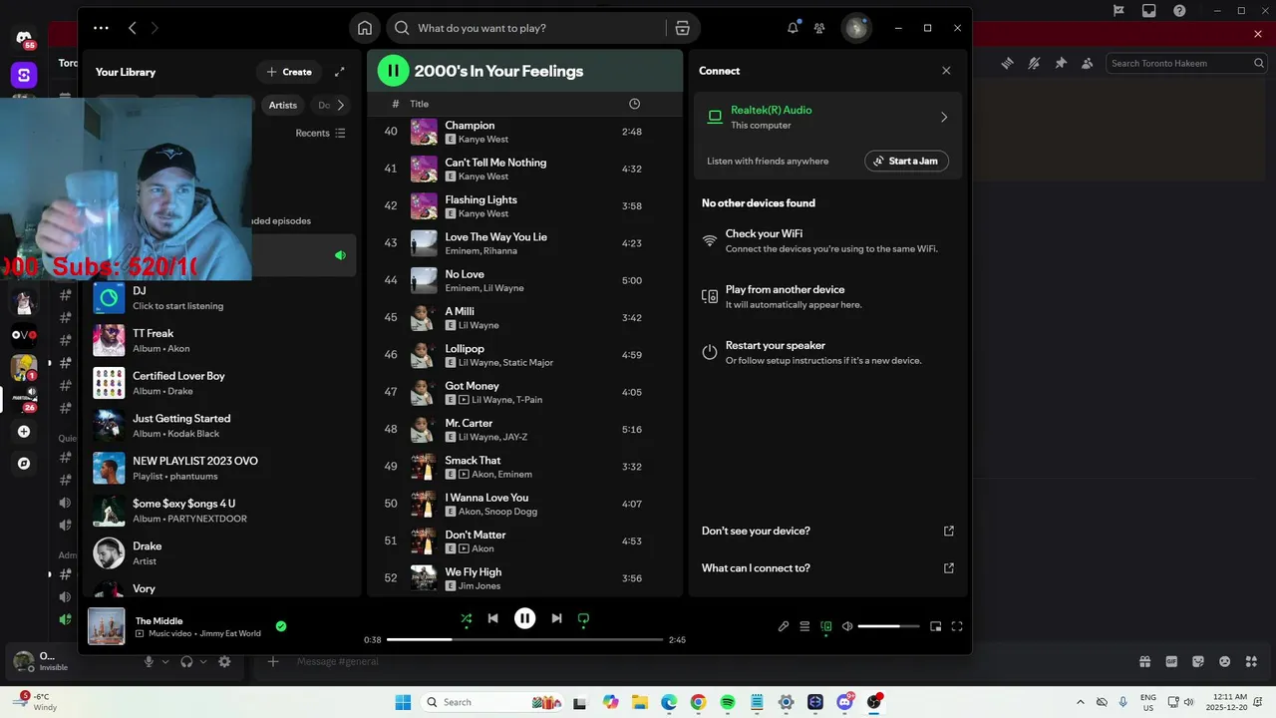
Task: Open the What's New notification bell
Action: 793,28
